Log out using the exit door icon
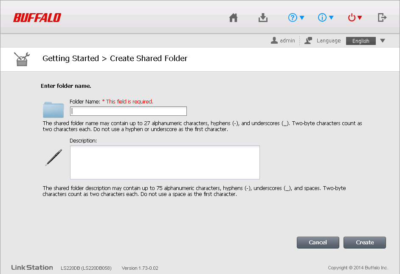 point(382,18)
